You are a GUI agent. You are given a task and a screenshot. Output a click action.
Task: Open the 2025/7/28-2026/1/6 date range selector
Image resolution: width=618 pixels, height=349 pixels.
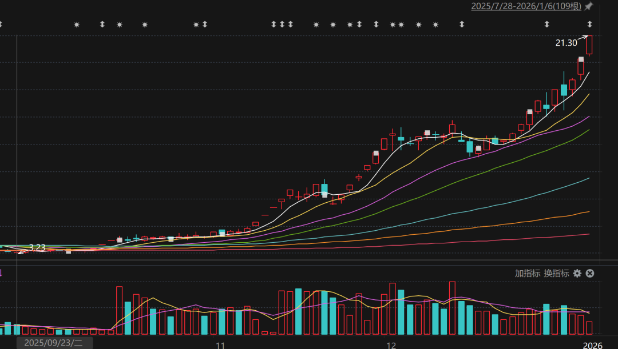[526, 6]
